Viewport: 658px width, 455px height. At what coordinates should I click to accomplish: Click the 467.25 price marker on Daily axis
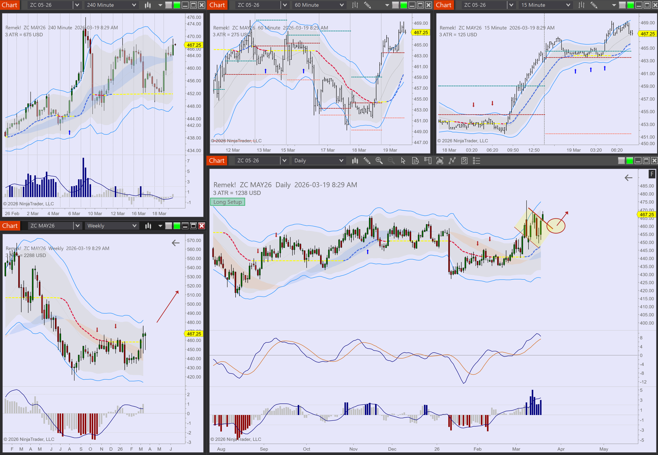[646, 214]
